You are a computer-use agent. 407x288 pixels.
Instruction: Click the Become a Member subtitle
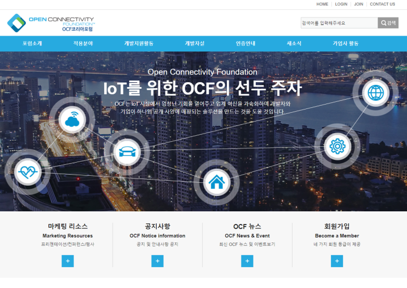point(337,236)
